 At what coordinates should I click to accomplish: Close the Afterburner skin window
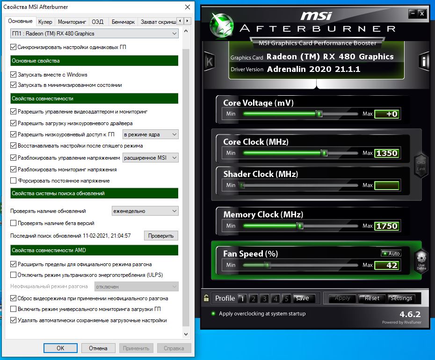[x=422, y=13]
